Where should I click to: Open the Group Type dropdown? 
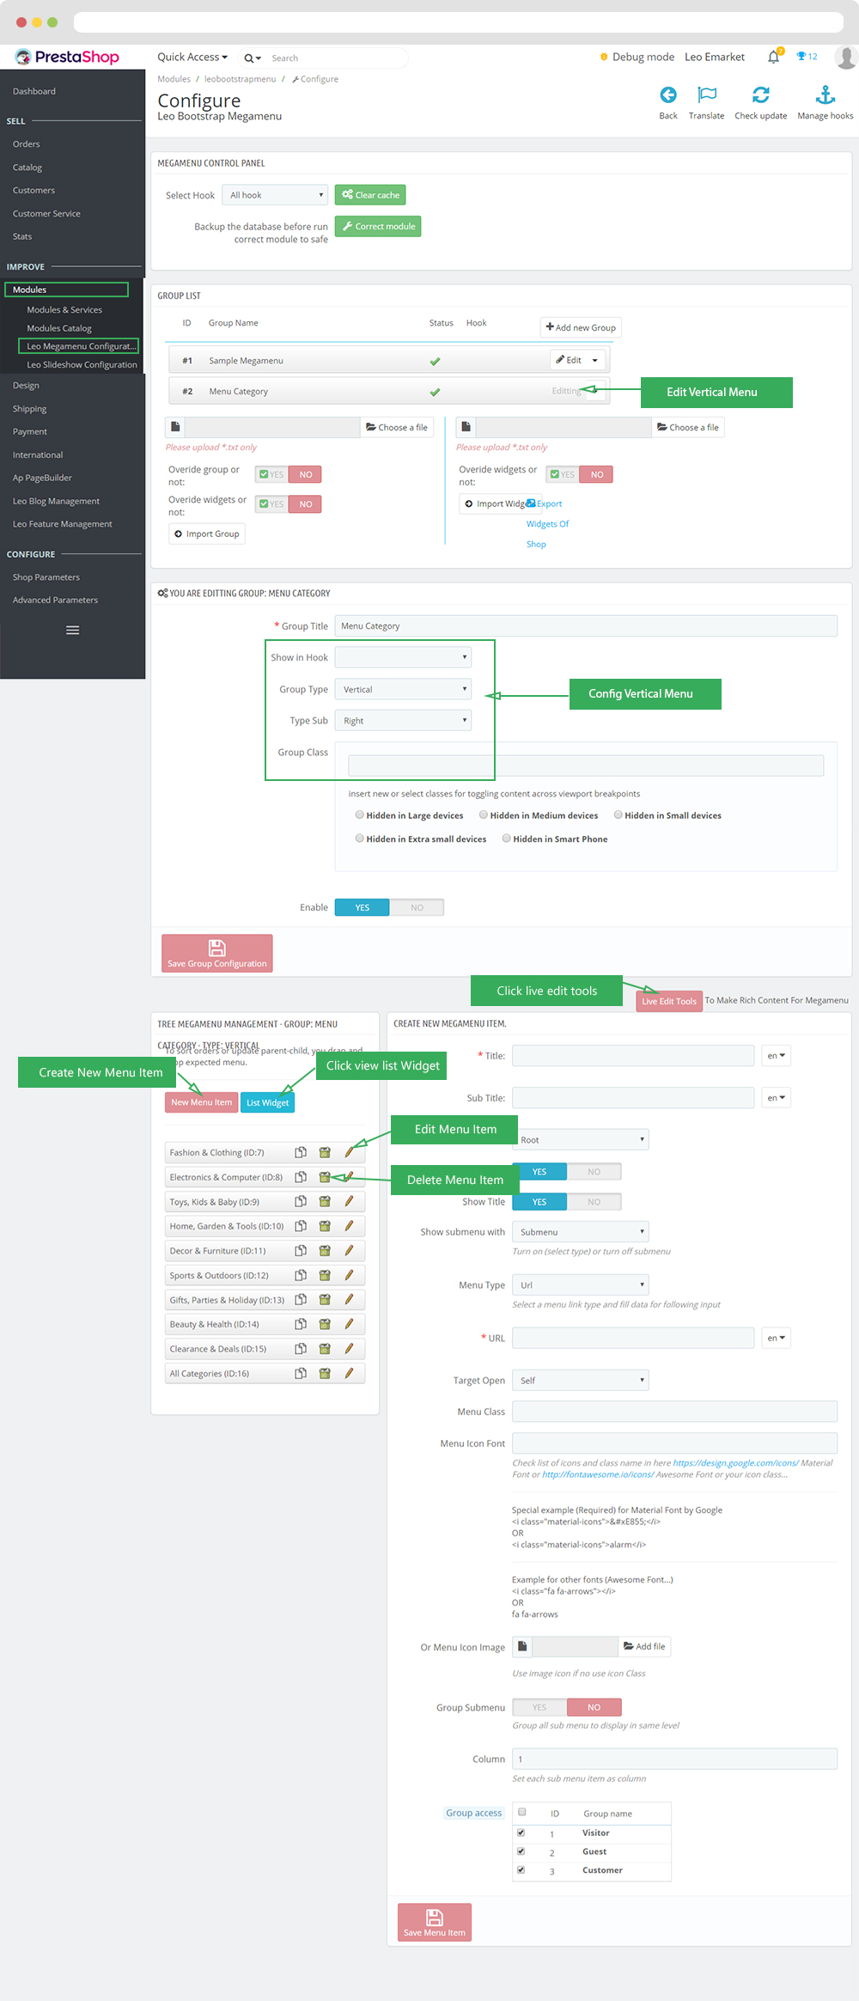403,689
